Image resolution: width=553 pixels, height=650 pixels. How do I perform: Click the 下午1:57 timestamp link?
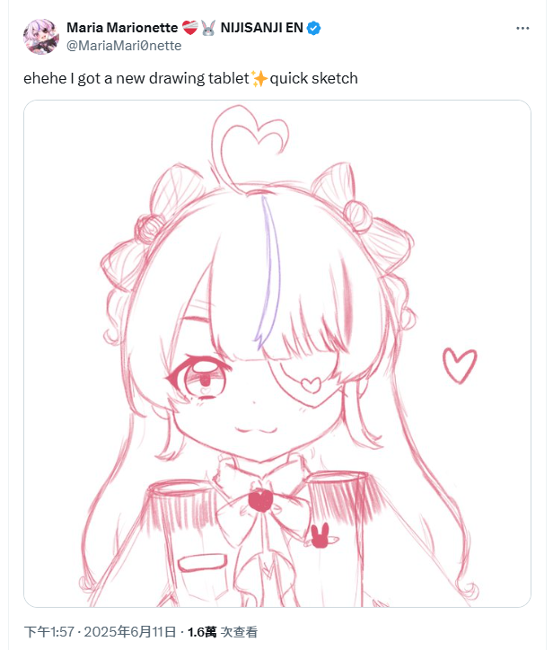click(48, 632)
